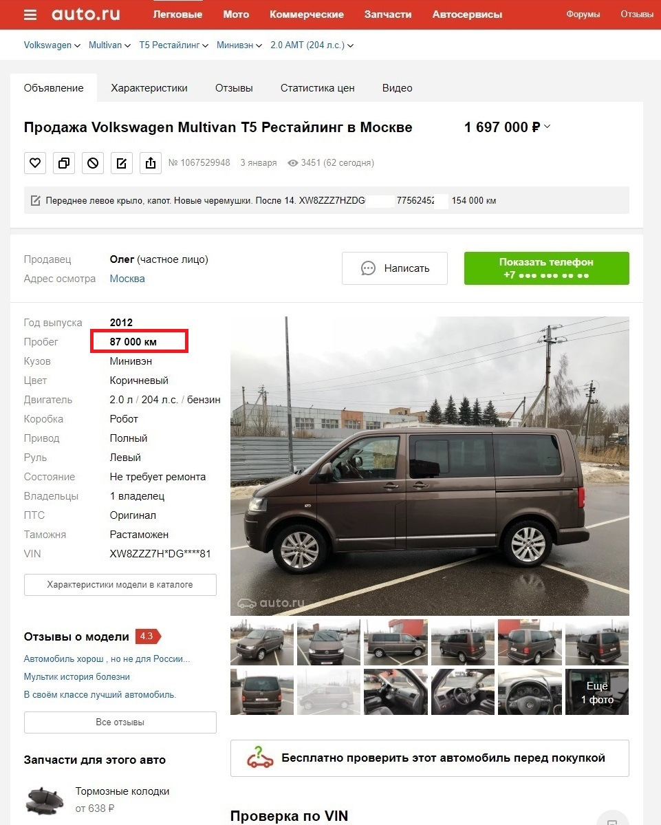The height and width of the screenshot is (825, 661).
Task: Click the compare copy icon
Action: tap(64, 163)
